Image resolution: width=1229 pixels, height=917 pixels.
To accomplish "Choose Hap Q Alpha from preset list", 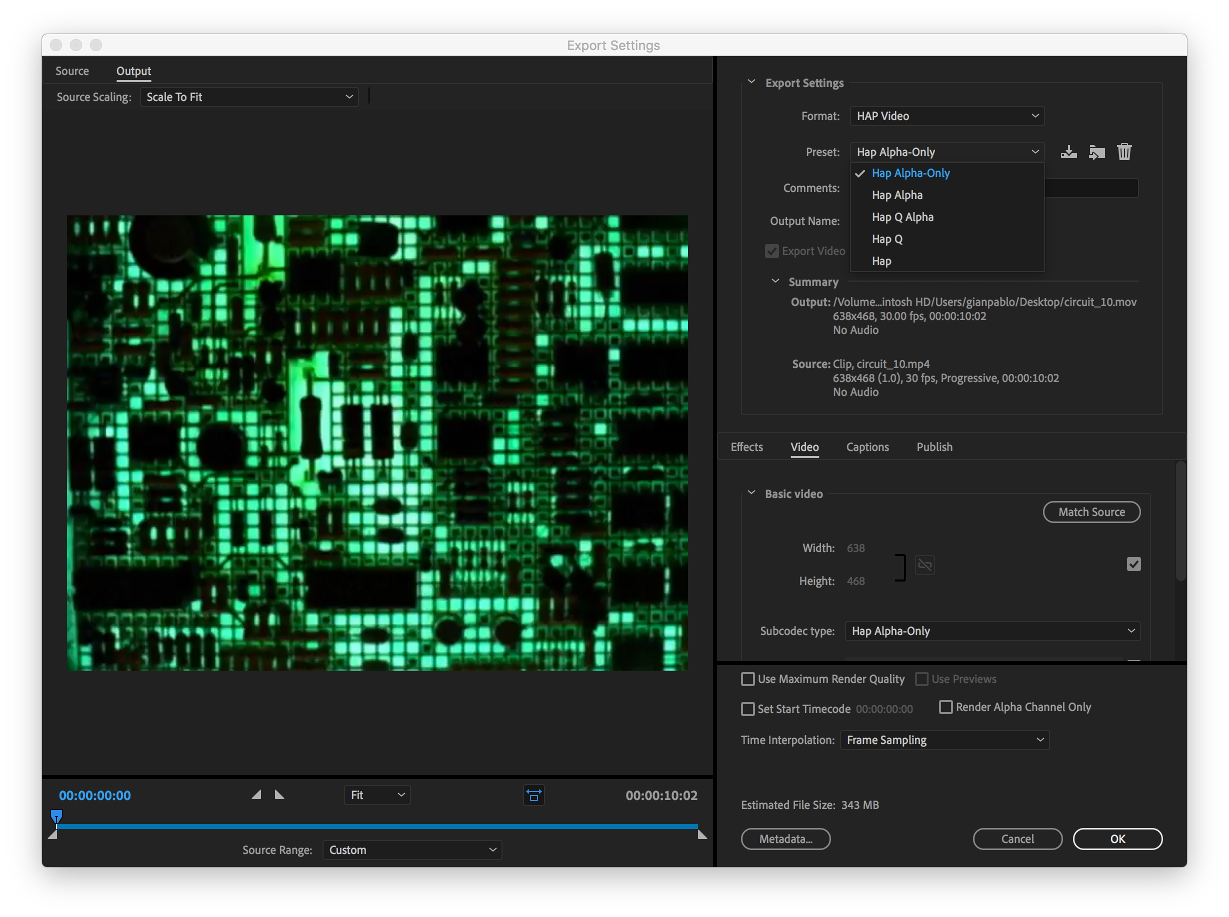I will pos(902,217).
